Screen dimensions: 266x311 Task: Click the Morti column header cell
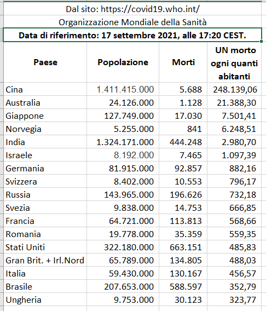coord(183,62)
